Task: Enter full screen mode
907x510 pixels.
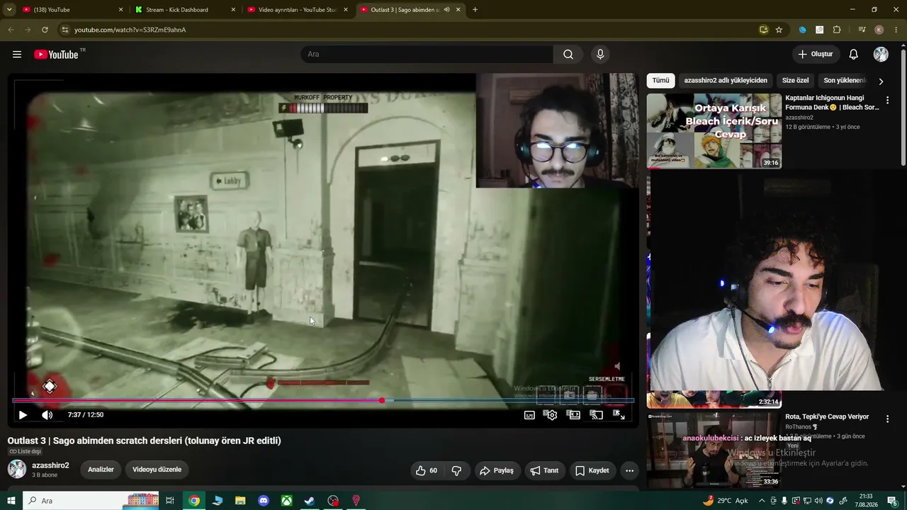Action: pyautogui.click(x=619, y=415)
